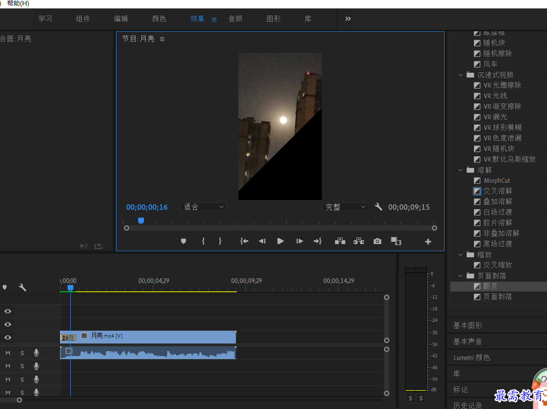
Task: Open timeline wrench display settings
Action: (22, 288)
